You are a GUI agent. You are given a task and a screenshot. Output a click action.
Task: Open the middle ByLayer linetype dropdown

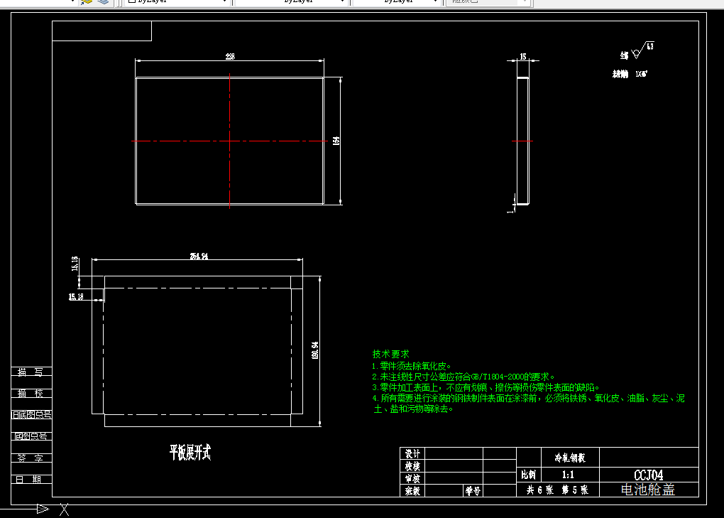(x=291, y=2)
